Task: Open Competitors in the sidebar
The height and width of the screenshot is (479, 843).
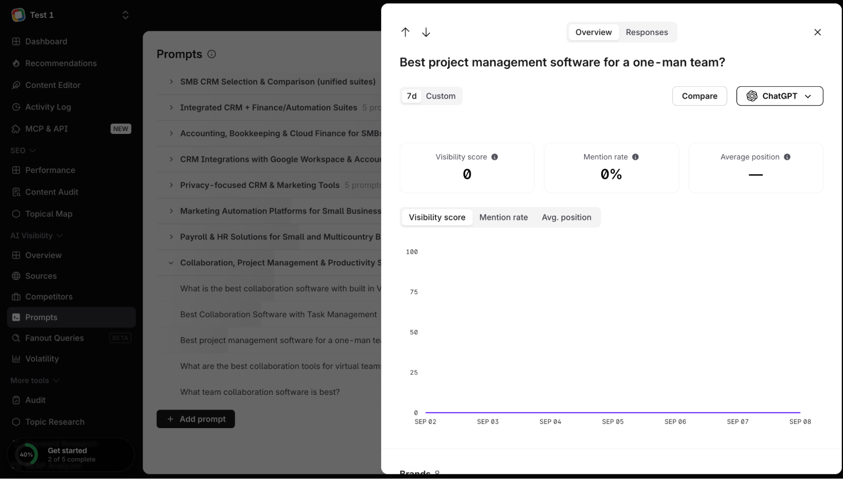Action: tap(71, 297)
